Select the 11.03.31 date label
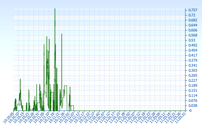This screenshot has height=134, width=202. click(180, 118)
